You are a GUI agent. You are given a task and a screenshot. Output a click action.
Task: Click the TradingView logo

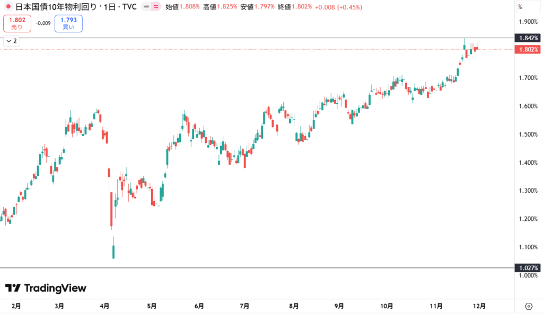(x=46, y=288)
